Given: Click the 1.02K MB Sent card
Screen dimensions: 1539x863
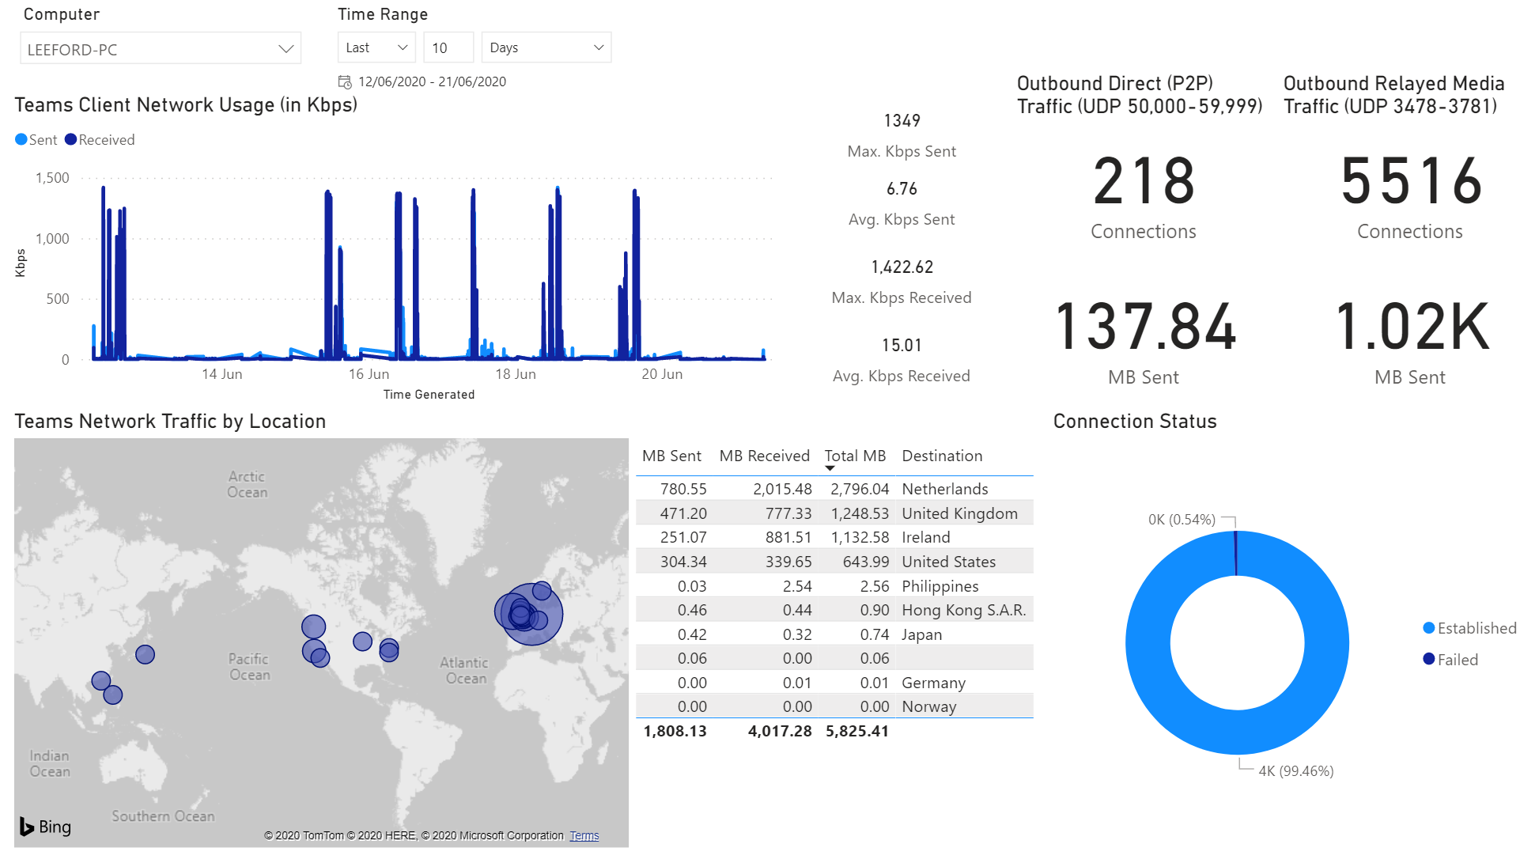Looking at the screenshot, I should 1412,326.
